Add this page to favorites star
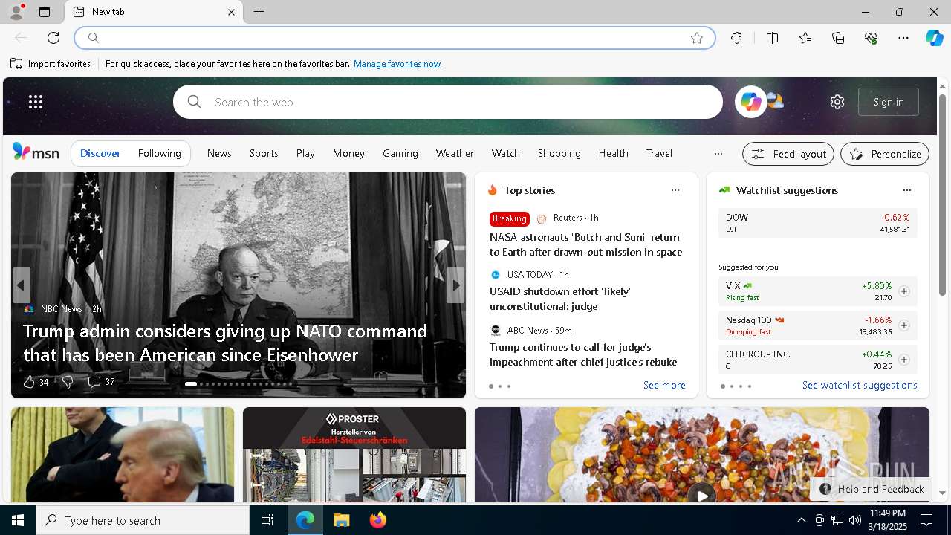This screenshot has height=535, width=951. pos(696,38)
